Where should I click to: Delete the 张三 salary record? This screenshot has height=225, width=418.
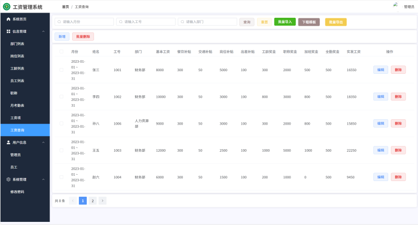(398, 70)
